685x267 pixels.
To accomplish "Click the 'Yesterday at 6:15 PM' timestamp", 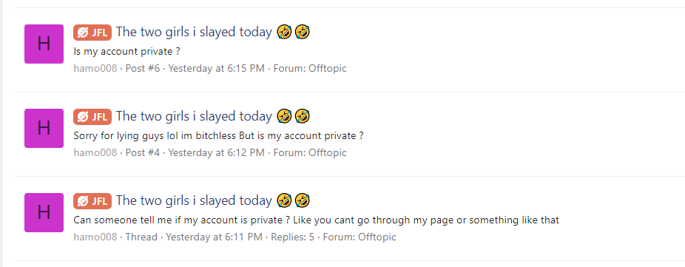I will click(216, 68).
